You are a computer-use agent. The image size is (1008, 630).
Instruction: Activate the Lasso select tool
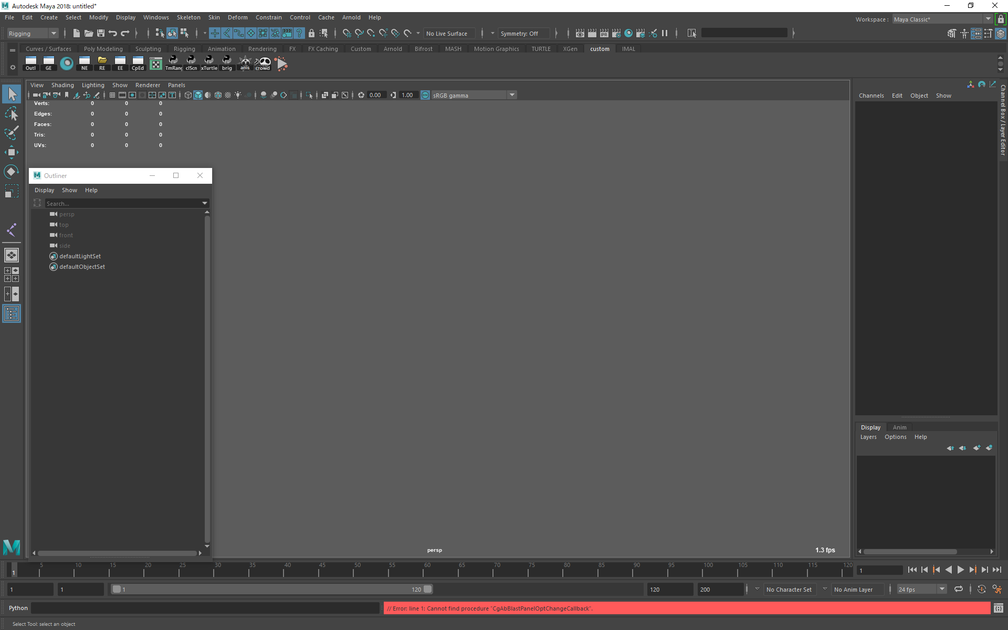point(11,113)
